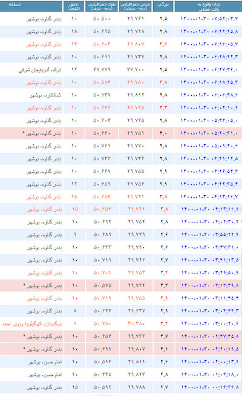Click the red magnitude value '۳.۳'
The width and height of the screenshot is (242, 396).
[x=163, y=107]
